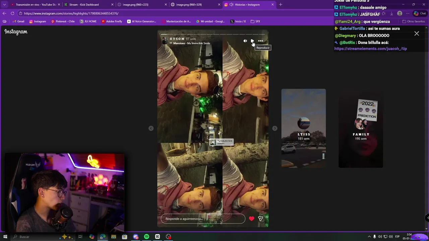
Task: Click the Chat button in browser toolbar
Action: (x=420, y=13)
